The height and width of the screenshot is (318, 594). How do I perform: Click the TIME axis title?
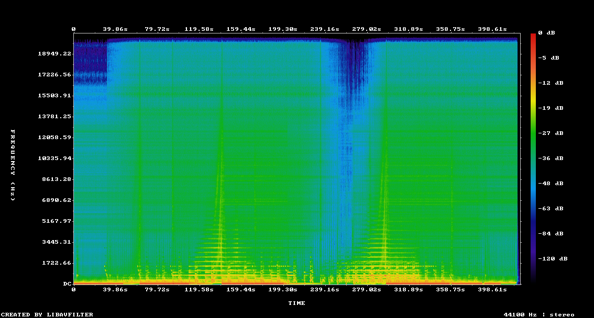296,303
